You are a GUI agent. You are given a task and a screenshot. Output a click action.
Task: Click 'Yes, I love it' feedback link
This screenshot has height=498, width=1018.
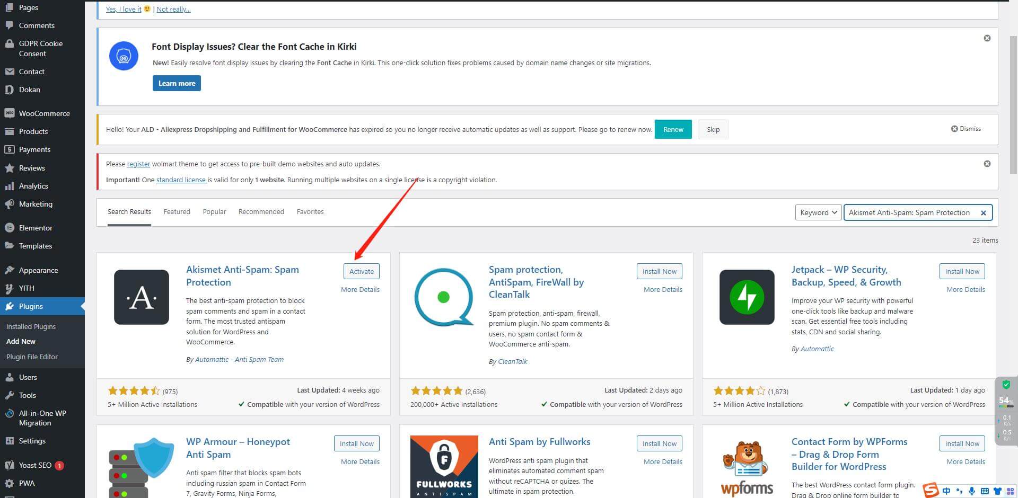click(124, 9)
